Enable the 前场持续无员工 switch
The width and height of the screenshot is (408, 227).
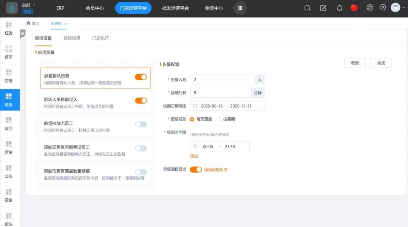coord(141,124)
